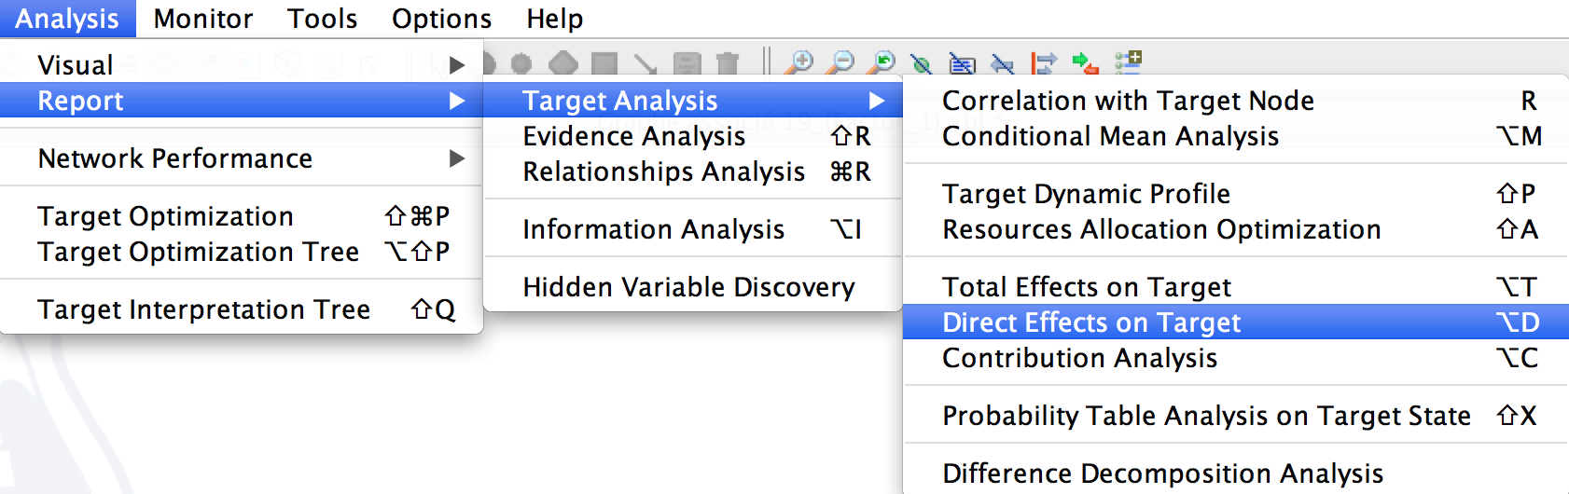1569x494 pixels.
Task: Click the crossed-out green node icon
Action: tap(922, 63)
